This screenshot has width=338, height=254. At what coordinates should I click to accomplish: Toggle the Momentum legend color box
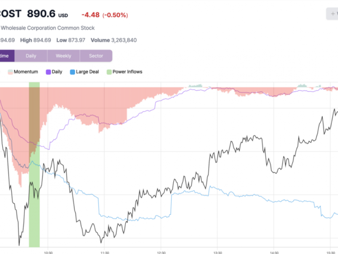point(10,72)
